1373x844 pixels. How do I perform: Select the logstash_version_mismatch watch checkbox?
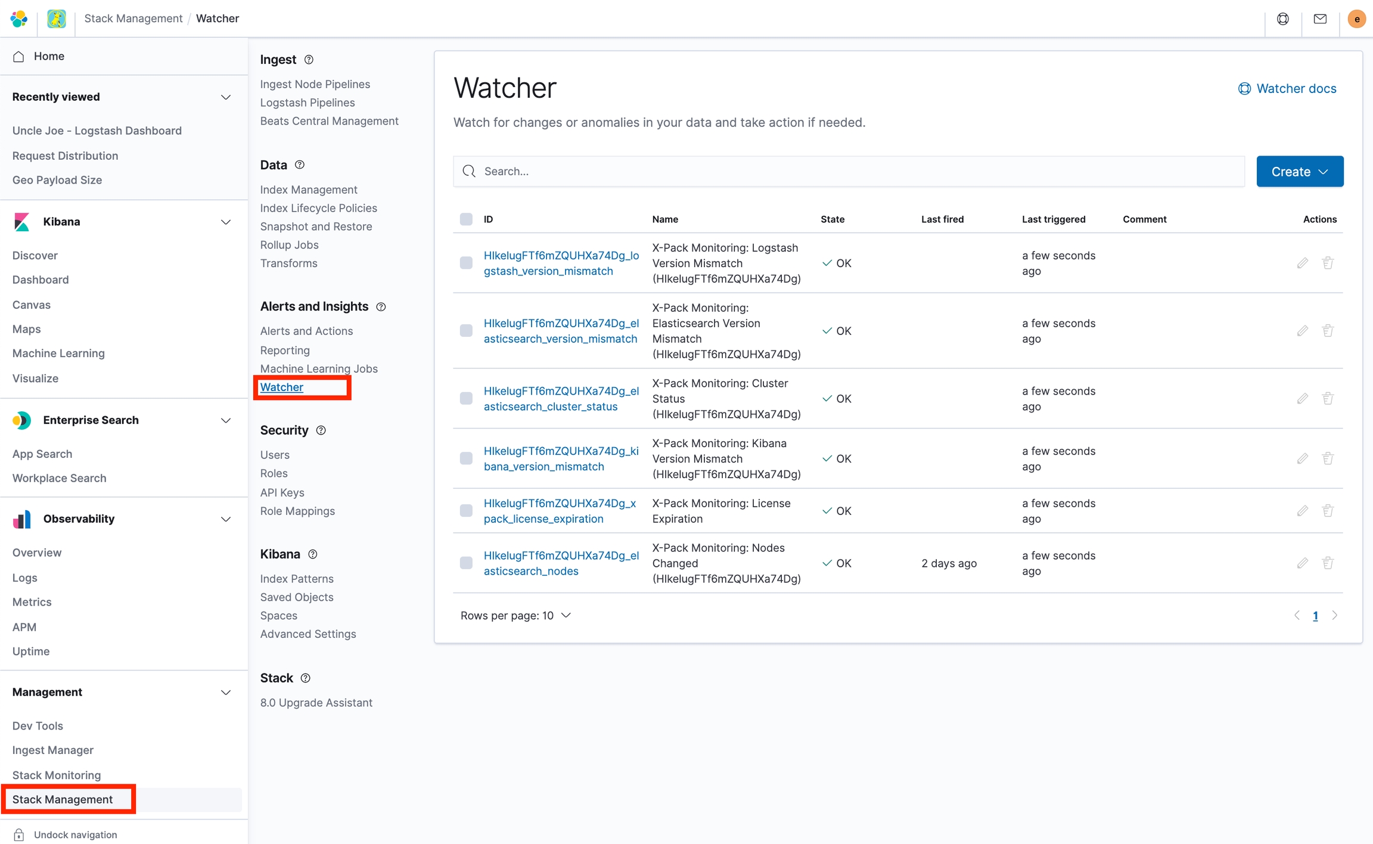466,263
